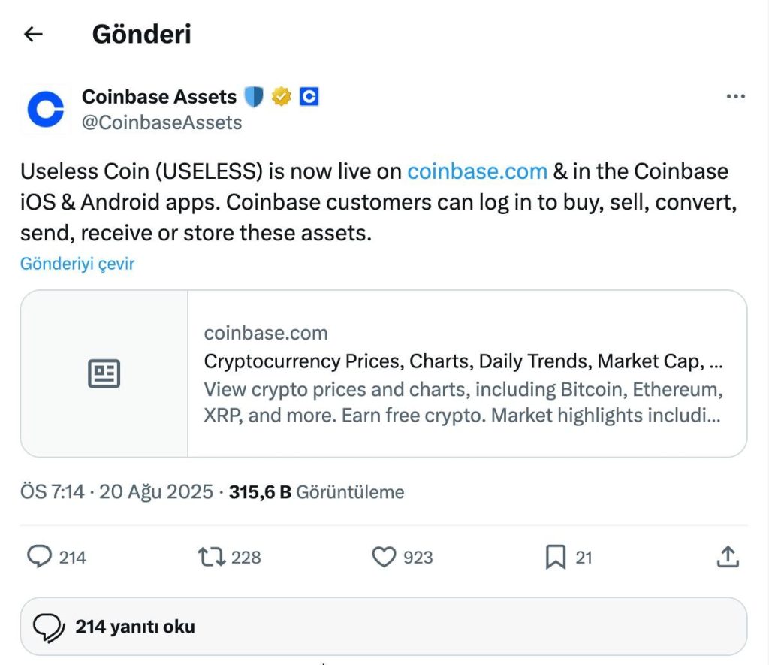Share the post using the share icon
The width and height of the screenshot is (769, 665).
pyautogui.click(x=727, y=558)
